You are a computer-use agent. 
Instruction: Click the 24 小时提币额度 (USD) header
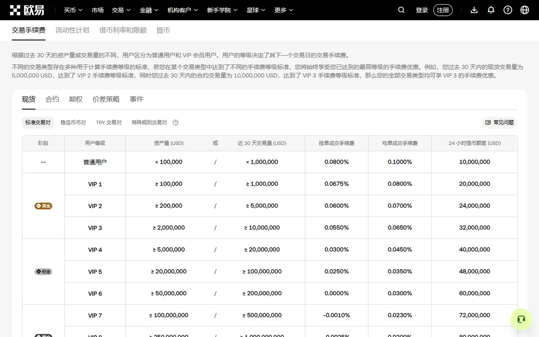[474, 143]
